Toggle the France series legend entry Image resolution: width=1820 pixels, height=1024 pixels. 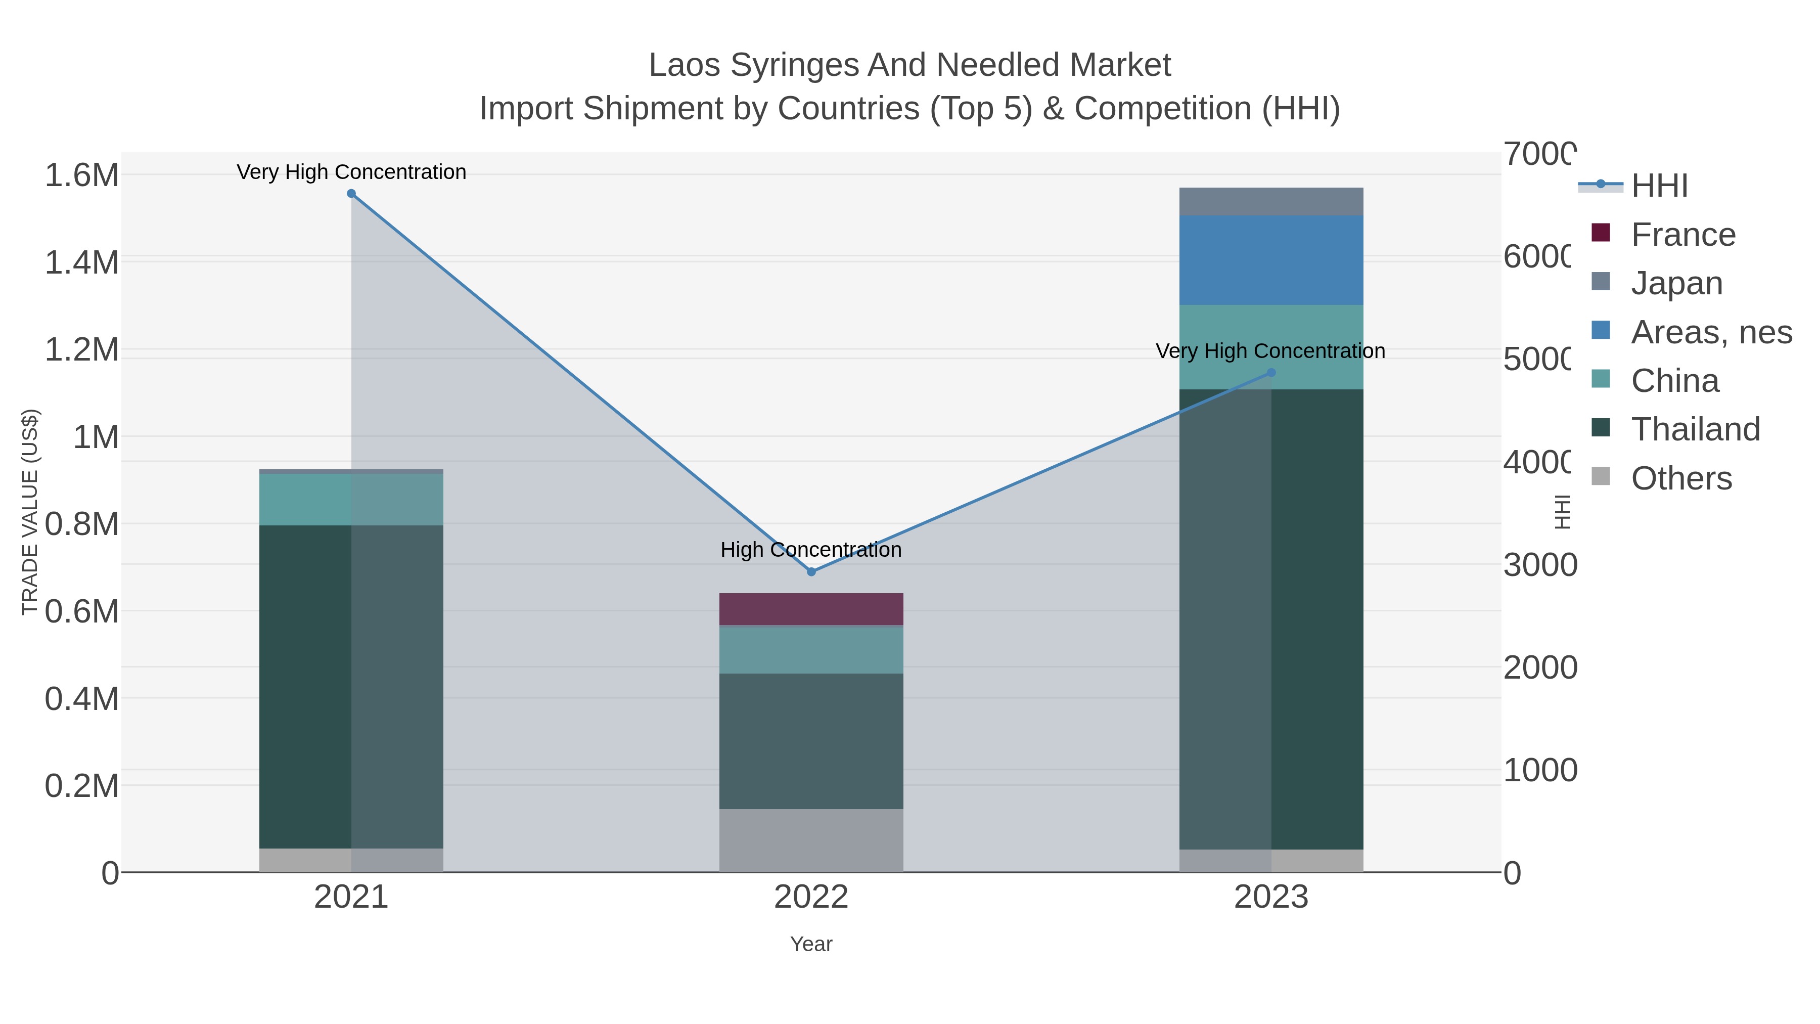(x=1663, y=234)
